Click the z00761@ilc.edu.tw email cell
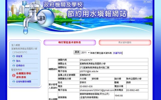Image resolution: width=161 pixels, height=100 pixels. click(x=114, y=71)
